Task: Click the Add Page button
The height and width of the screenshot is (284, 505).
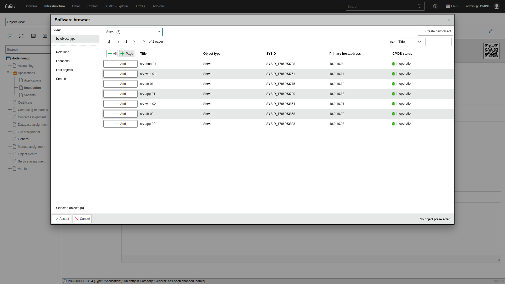Action: tap(127, 54)
